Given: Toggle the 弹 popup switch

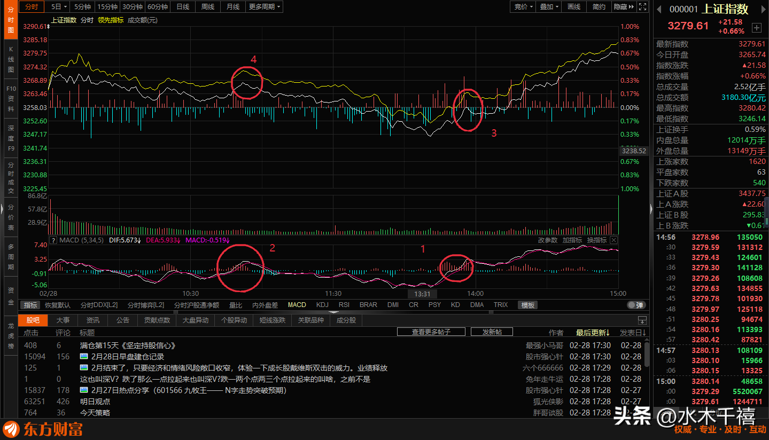Looking at the screenshot, I should pyautogui.click(x=635, y=305).
